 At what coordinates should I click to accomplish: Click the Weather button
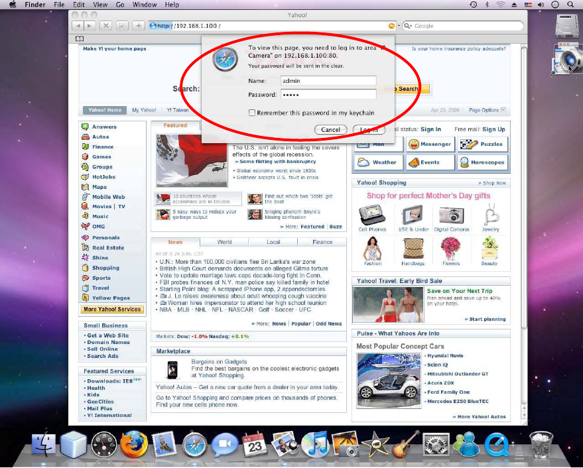379,162
